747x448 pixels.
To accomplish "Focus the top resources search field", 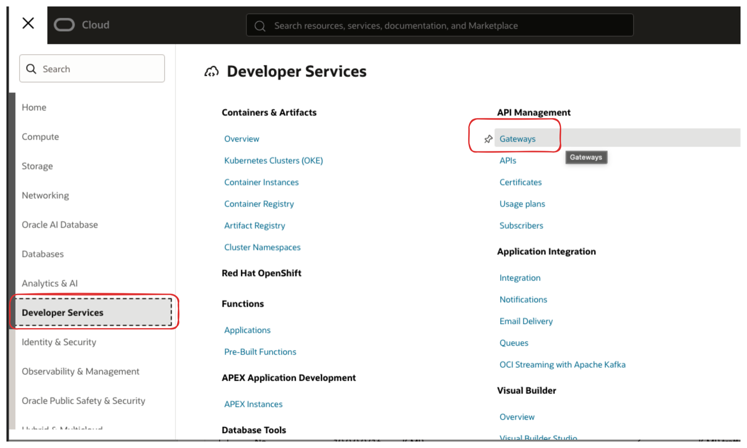I will point(440,25).
